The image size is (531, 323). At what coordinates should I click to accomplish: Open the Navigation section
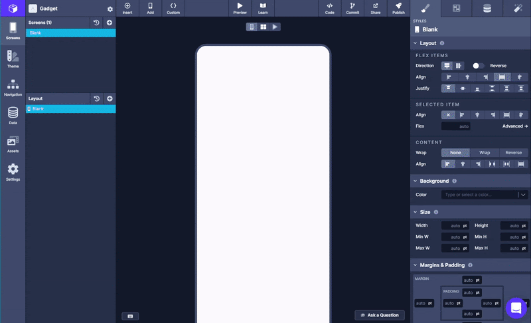click(x=13, y=87)
